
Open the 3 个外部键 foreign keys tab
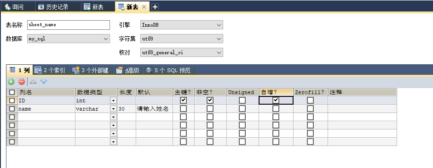tap(90, 70)
